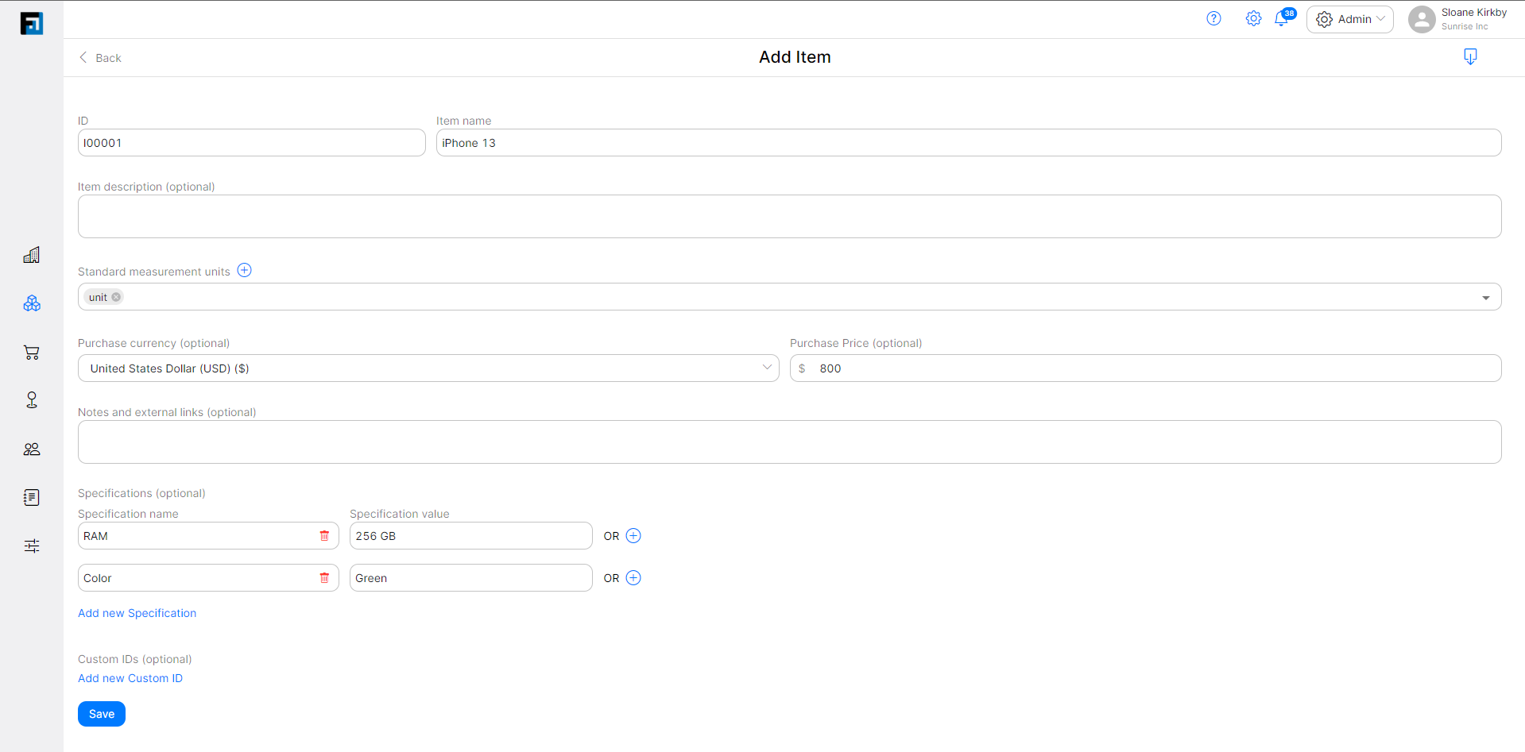Click the import icon near the top right

1470,56
